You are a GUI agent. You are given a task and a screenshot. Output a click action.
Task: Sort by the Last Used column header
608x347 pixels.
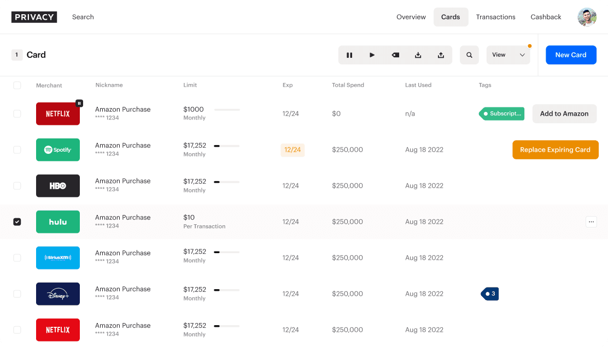click(418, 85)
